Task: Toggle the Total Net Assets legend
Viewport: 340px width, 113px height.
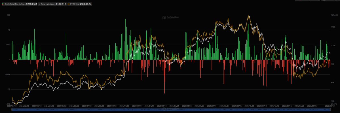Action: click(52, 4)
